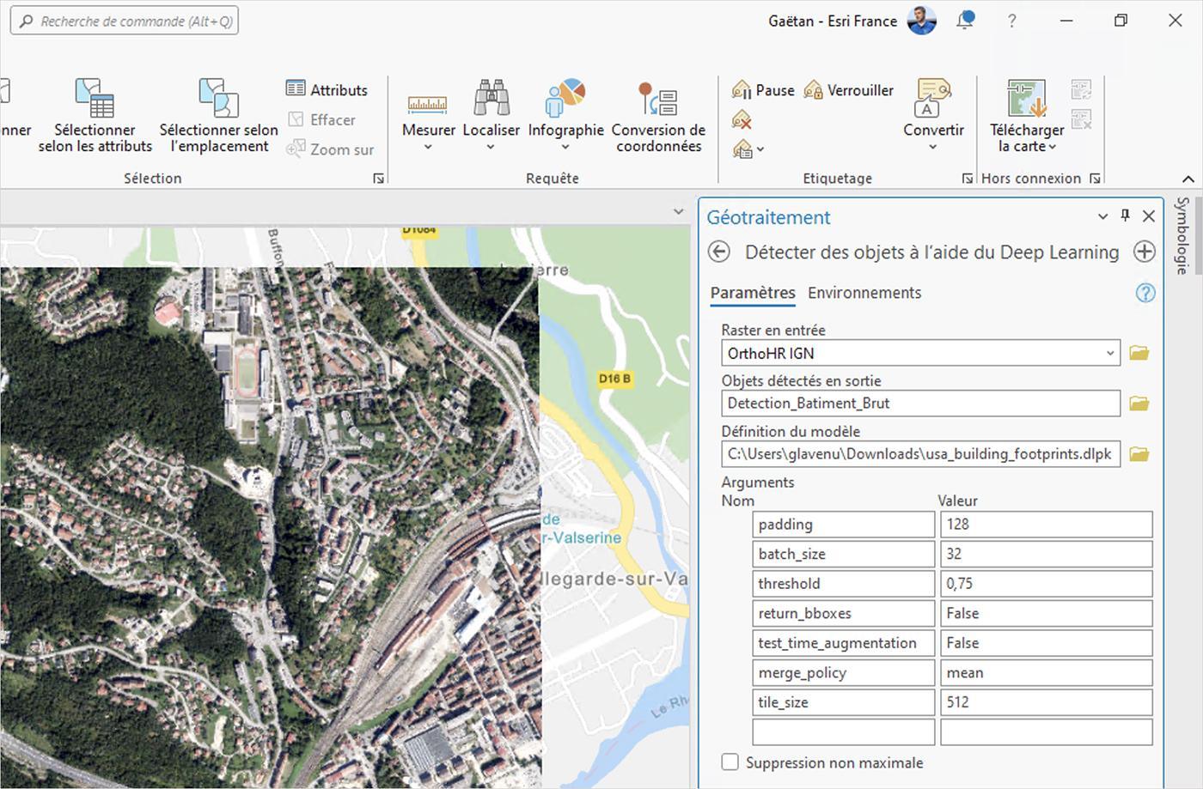1203x789 pixels.
Task: Click the geoprocessing help question mark
Action: (1145, 293)
